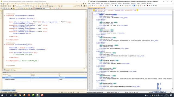Screen dimensions: 174x97
Task: Click the New document icon in 1C toolbar
Action: pos(36,6)
